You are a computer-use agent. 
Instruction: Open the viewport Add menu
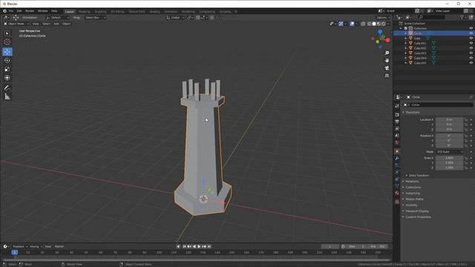point(56,24)
